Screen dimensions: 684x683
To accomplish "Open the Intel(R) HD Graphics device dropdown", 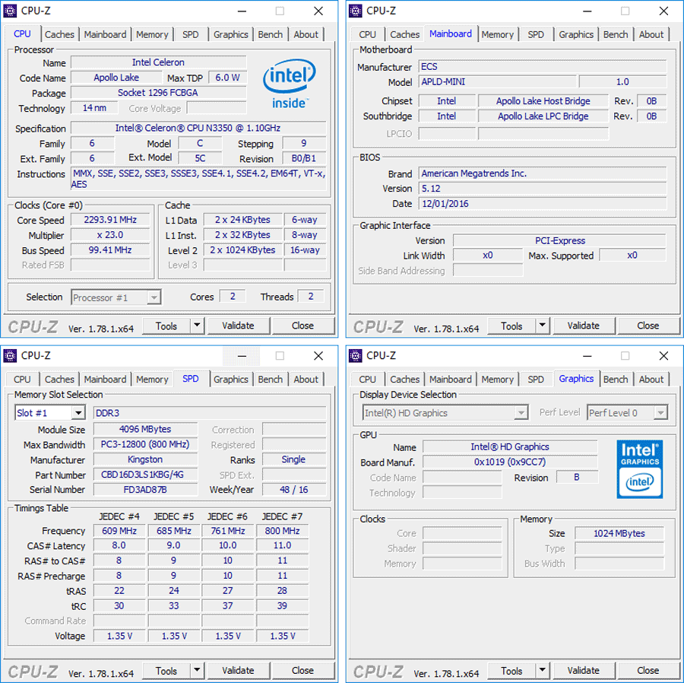I will 521,413.
